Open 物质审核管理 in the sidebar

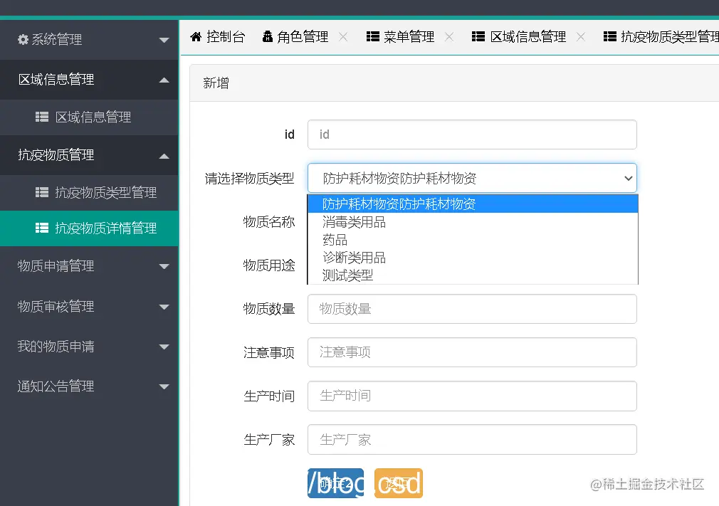point(89,307)
